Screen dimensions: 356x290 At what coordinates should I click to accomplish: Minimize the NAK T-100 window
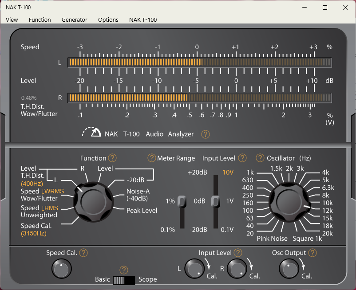click(305, 8)
